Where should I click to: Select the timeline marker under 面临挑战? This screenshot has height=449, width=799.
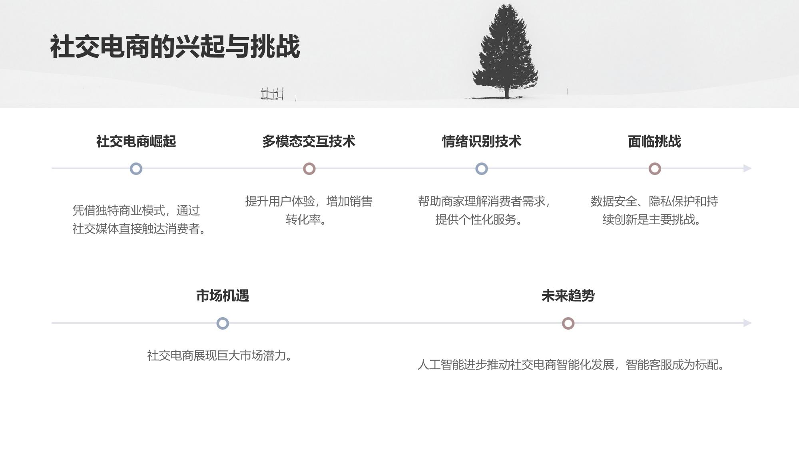click(655, 169)
